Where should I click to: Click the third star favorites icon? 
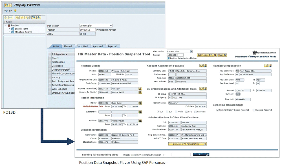[27, 17]
